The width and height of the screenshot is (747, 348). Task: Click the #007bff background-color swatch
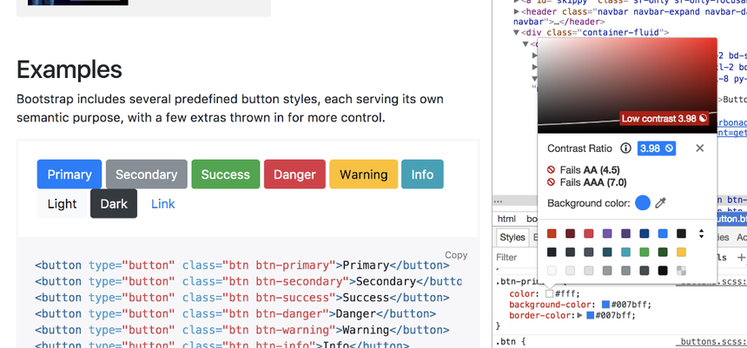606,305
